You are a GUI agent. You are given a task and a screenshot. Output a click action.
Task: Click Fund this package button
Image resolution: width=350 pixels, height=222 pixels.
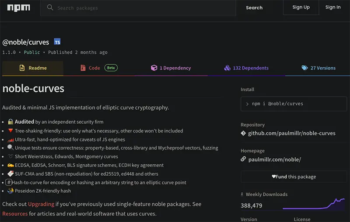click(294, 177)
